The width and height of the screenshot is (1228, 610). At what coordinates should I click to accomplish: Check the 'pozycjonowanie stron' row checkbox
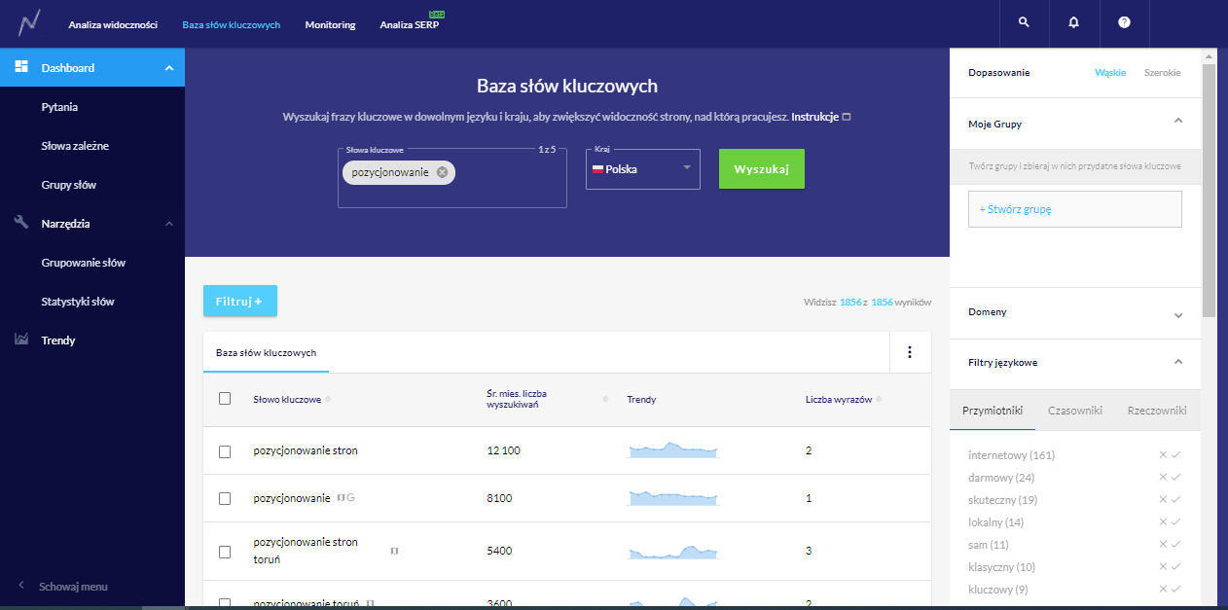[x=225, y=451]
